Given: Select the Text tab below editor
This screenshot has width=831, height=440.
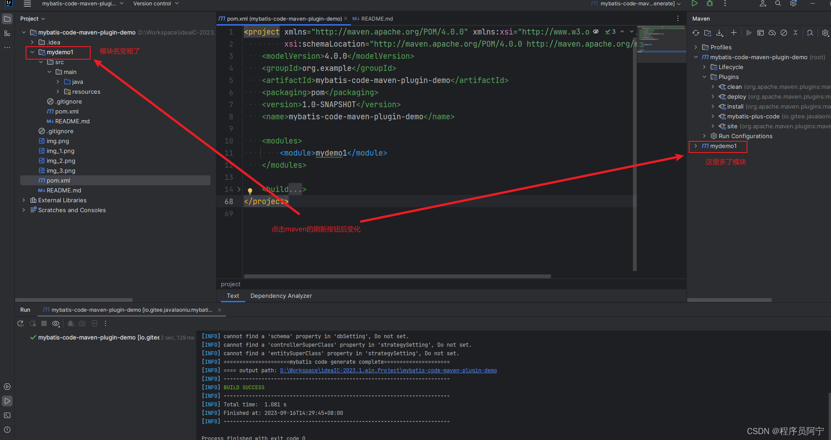Looking at the screenshot, I should 233,296.
